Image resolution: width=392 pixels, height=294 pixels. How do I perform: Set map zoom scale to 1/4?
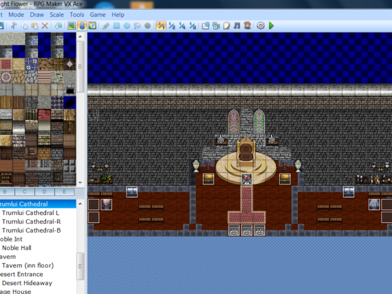(x=182, y=25)
